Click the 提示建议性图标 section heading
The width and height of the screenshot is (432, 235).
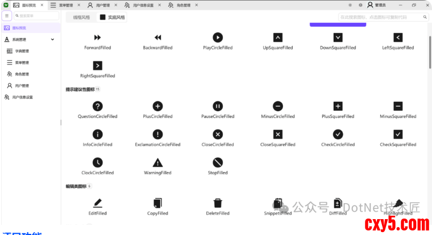pos(80,90)
